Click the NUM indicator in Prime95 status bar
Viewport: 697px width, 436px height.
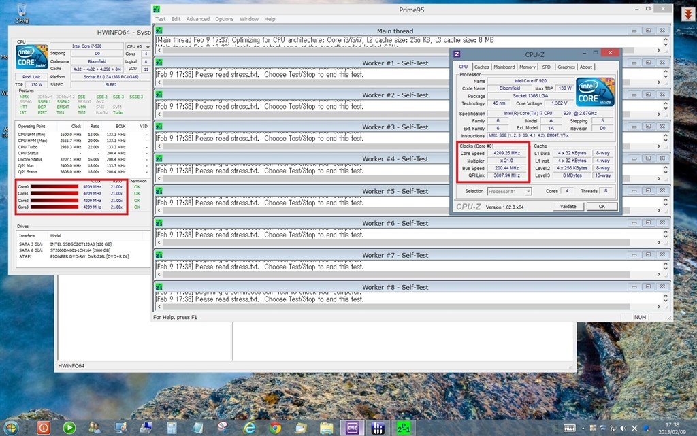(x=640, y=317)
